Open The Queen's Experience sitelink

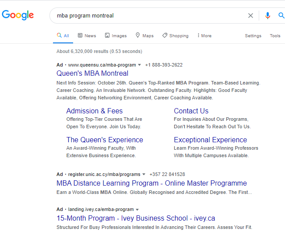105,140
